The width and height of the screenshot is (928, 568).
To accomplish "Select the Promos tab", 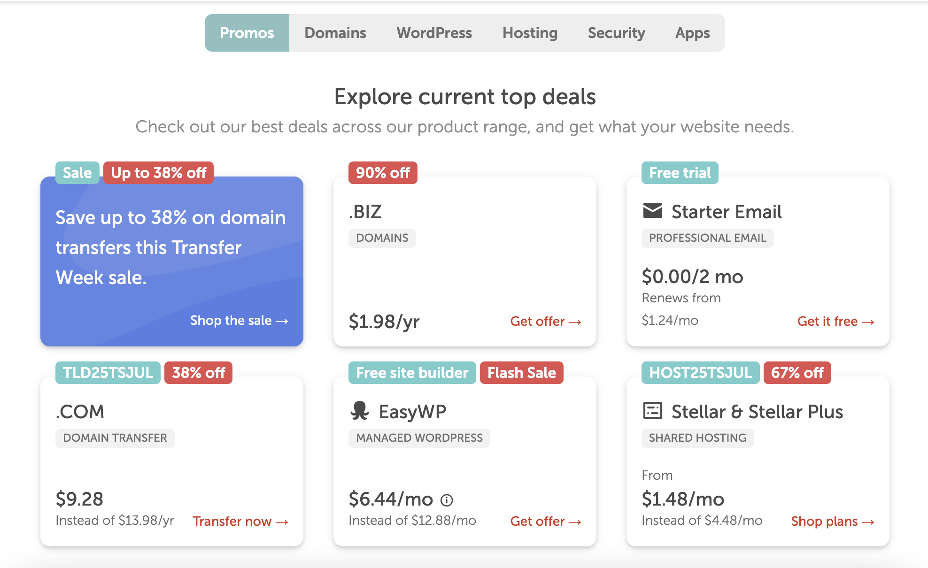I will (247, 33).
